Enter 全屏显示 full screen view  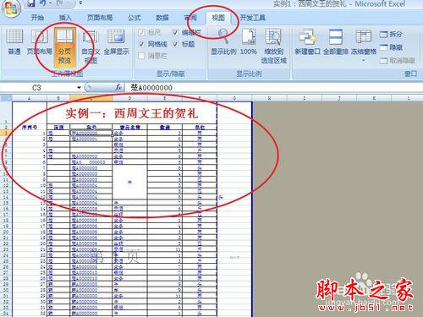pos(116,42)
